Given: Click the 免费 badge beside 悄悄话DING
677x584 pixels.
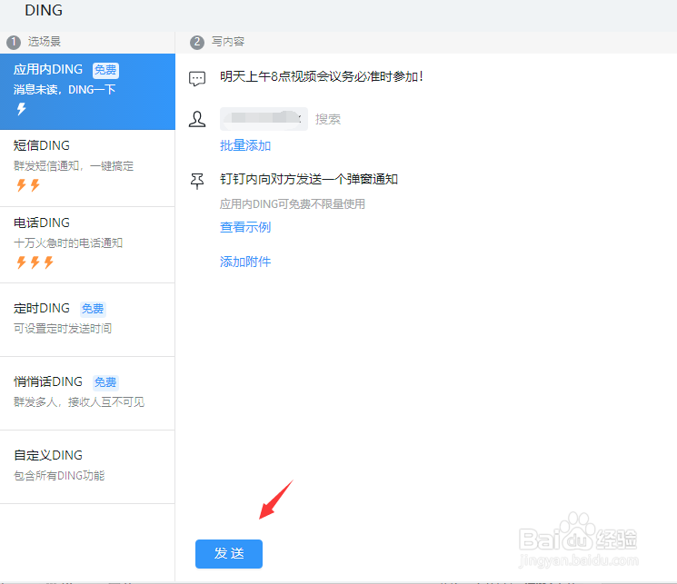Looking at the screenshot, I should coord(105,382).
